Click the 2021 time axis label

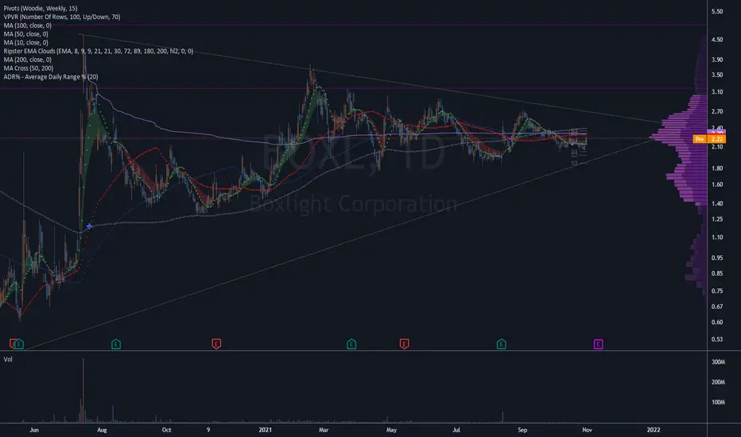pyautogui.click(x=265, y=430)
